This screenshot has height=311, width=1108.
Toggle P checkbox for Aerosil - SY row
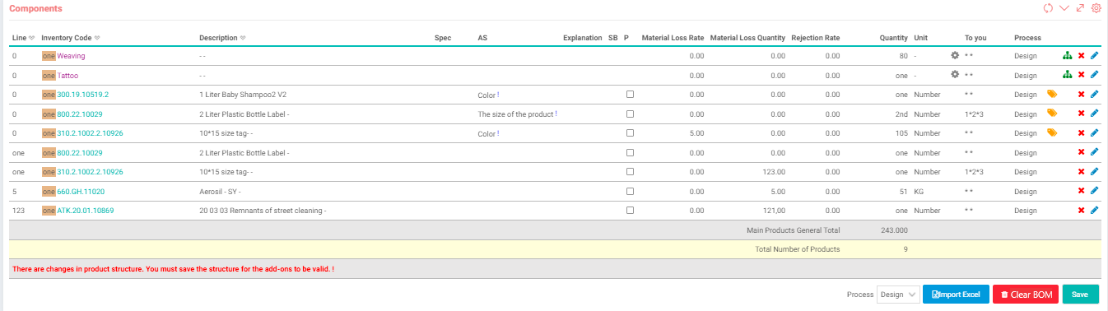(x=630, y=191)
